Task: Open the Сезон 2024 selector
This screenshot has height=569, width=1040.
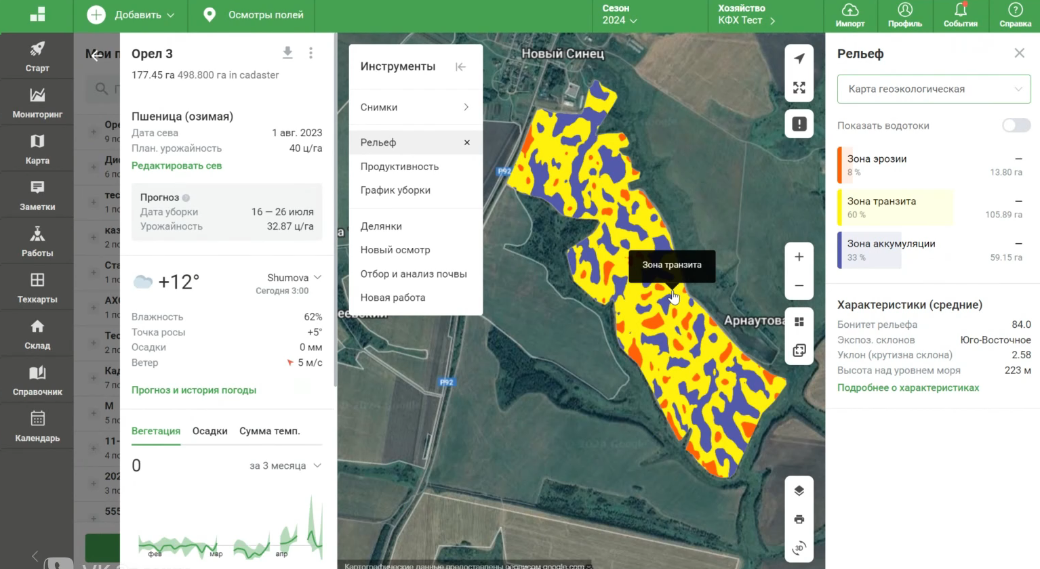Action: [620, 15]
